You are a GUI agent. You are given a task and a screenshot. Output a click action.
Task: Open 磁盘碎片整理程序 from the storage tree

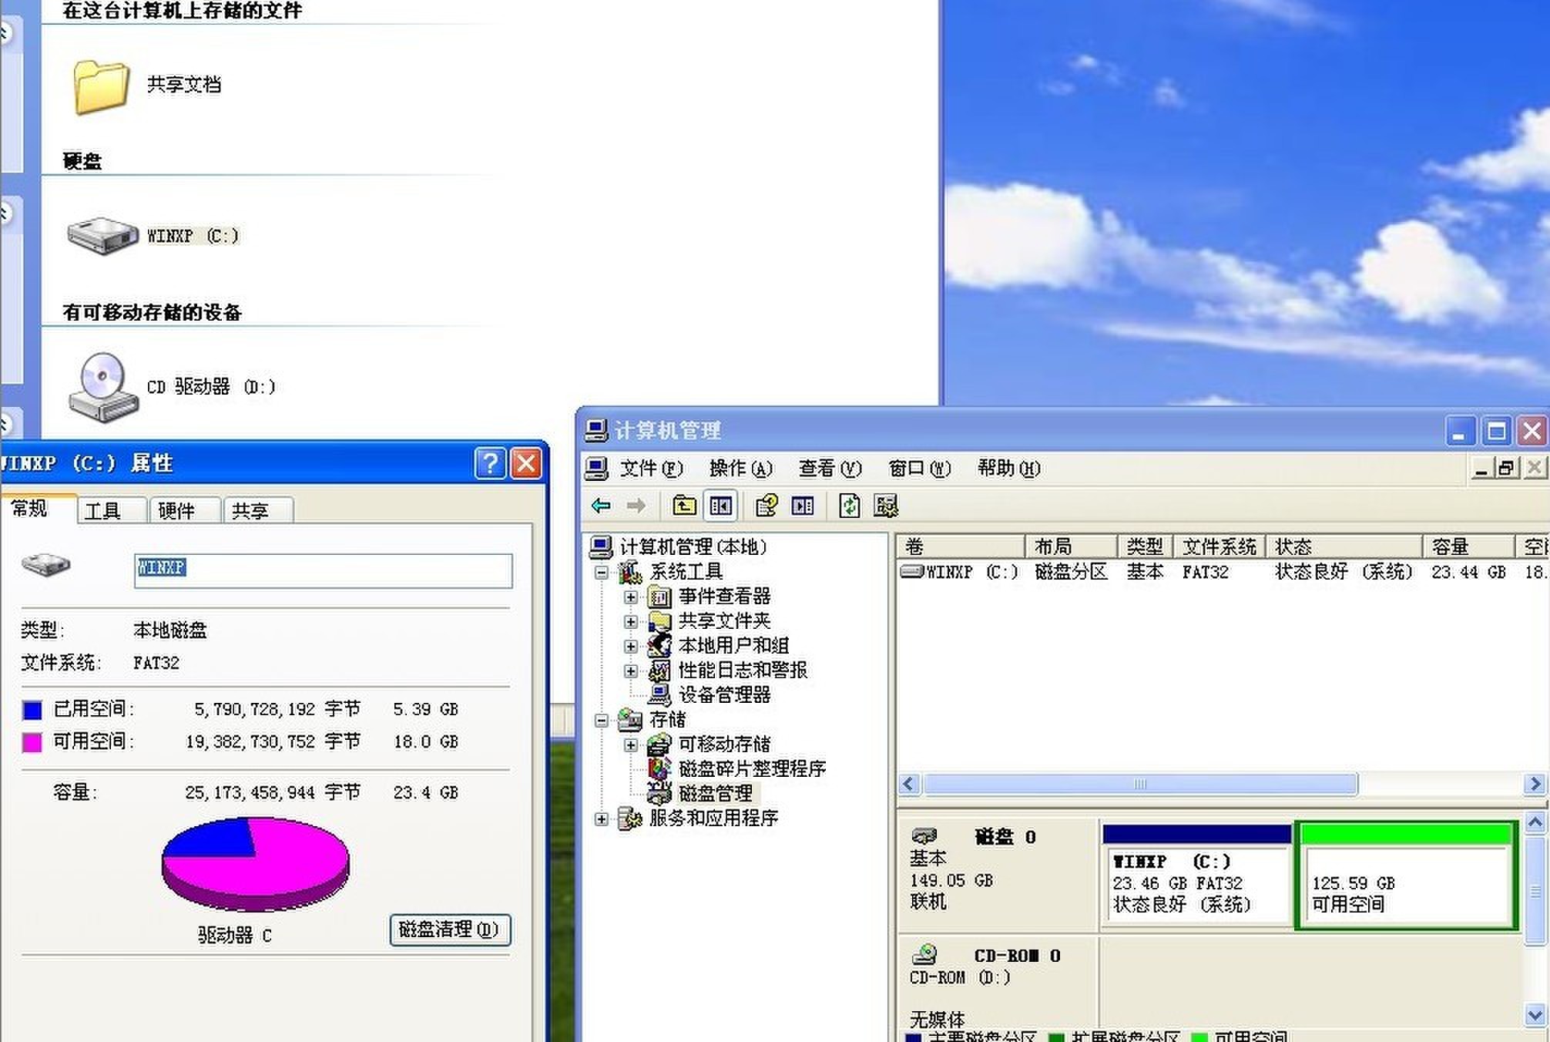click(x=753, y=769)
